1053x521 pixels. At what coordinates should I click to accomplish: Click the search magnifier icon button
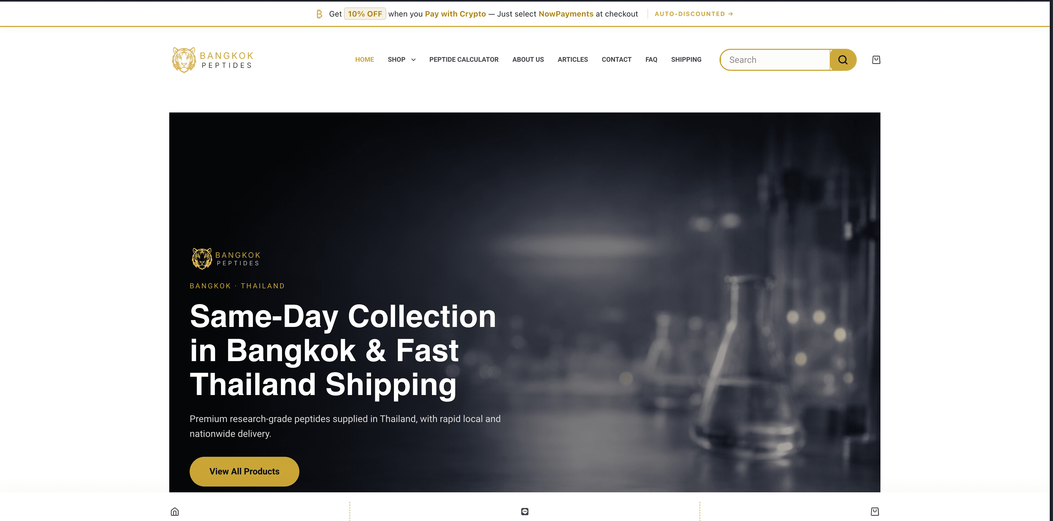point(842,60)
